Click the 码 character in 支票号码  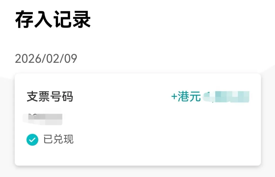(x=67, y=97)
